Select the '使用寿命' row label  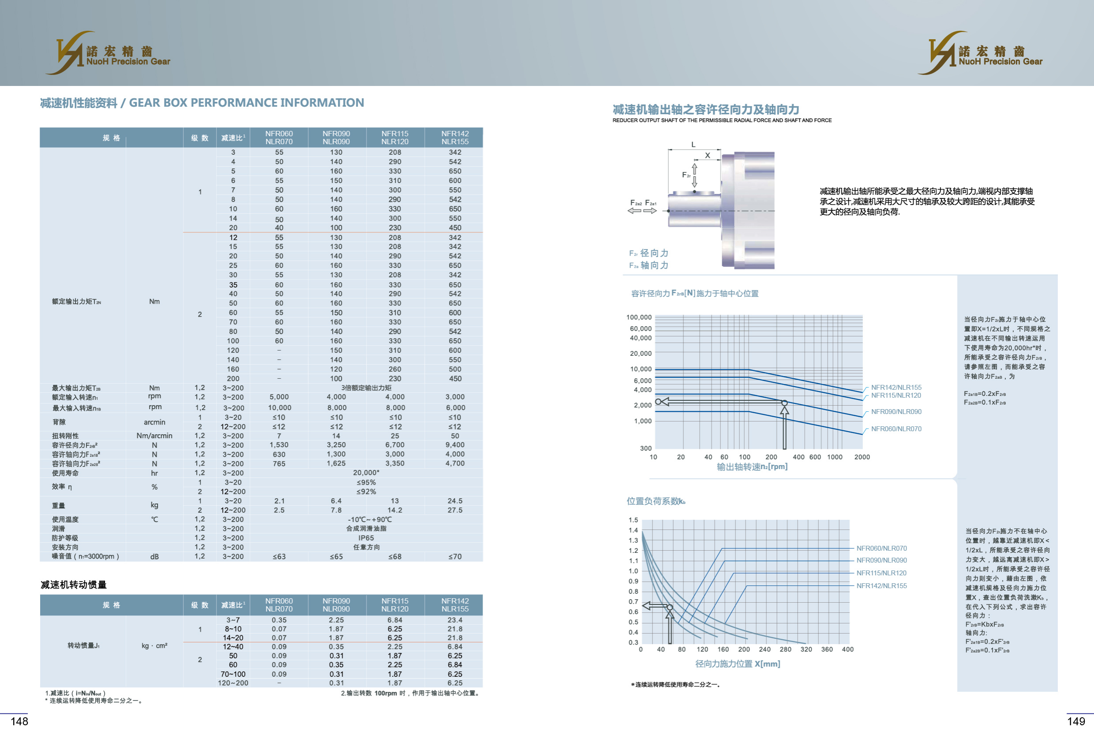click(65, 474)
